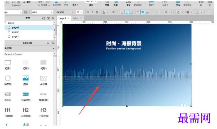Open text color dropdown arrow

coord(107,12)
